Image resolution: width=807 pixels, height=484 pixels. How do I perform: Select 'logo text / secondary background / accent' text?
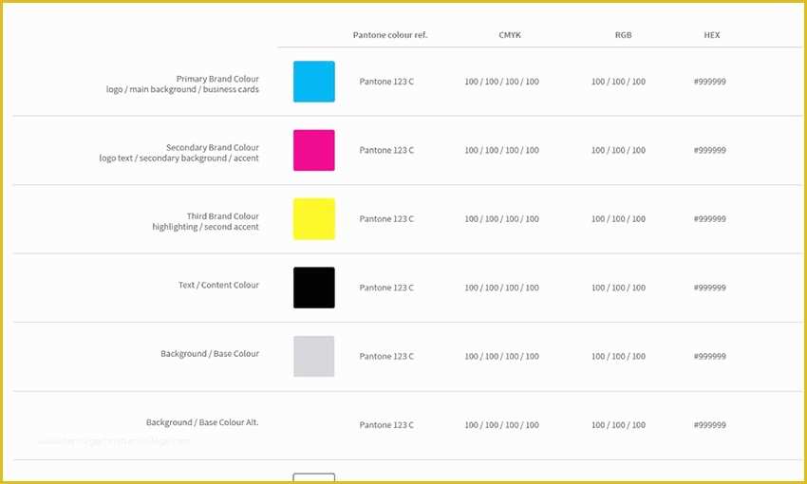point(179,158)
